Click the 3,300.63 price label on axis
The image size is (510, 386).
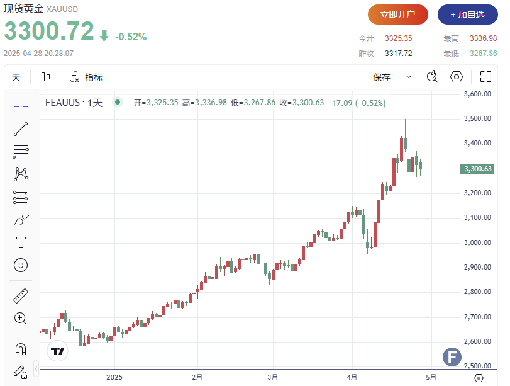point(478,169)
